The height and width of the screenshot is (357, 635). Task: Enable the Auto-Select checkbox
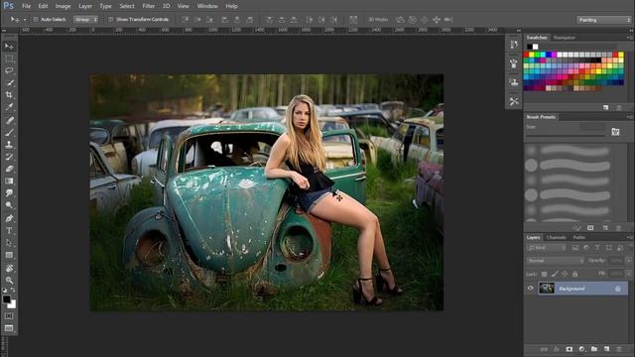click(36, 20)
